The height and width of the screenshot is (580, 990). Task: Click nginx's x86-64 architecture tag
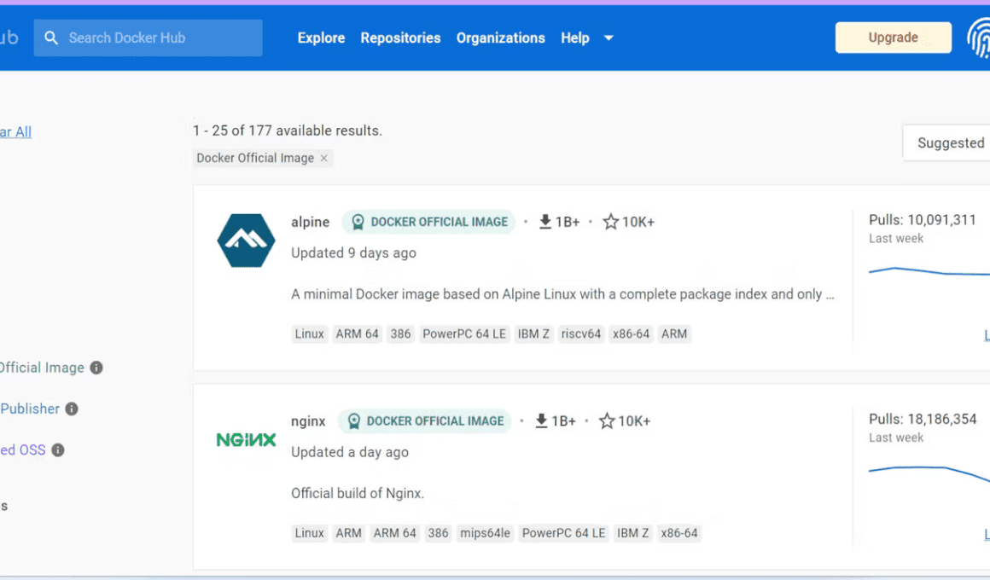[x=679, y=533]
